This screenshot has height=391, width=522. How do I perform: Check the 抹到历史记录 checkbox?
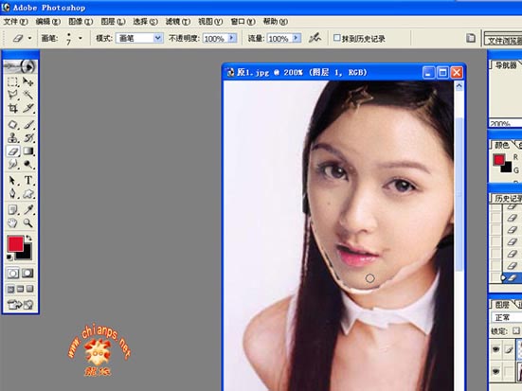336,38
